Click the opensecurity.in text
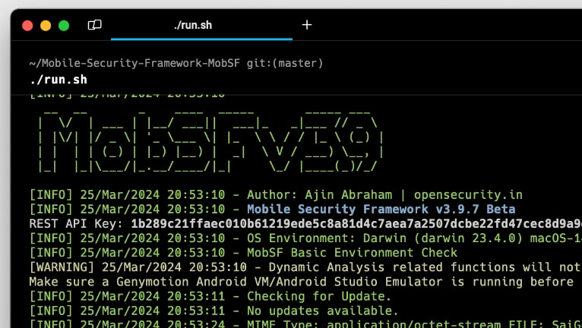This screenshot has height=328, width=582. click(468, 195)
